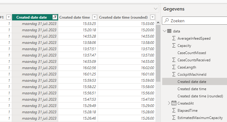This screenshot has height=122, width=227.
Task: Select time cell 13:57:47
Action: coord(78,55)
